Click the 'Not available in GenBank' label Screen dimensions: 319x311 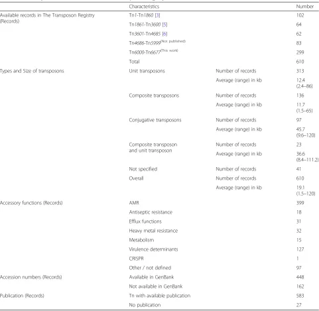(156, 286)
